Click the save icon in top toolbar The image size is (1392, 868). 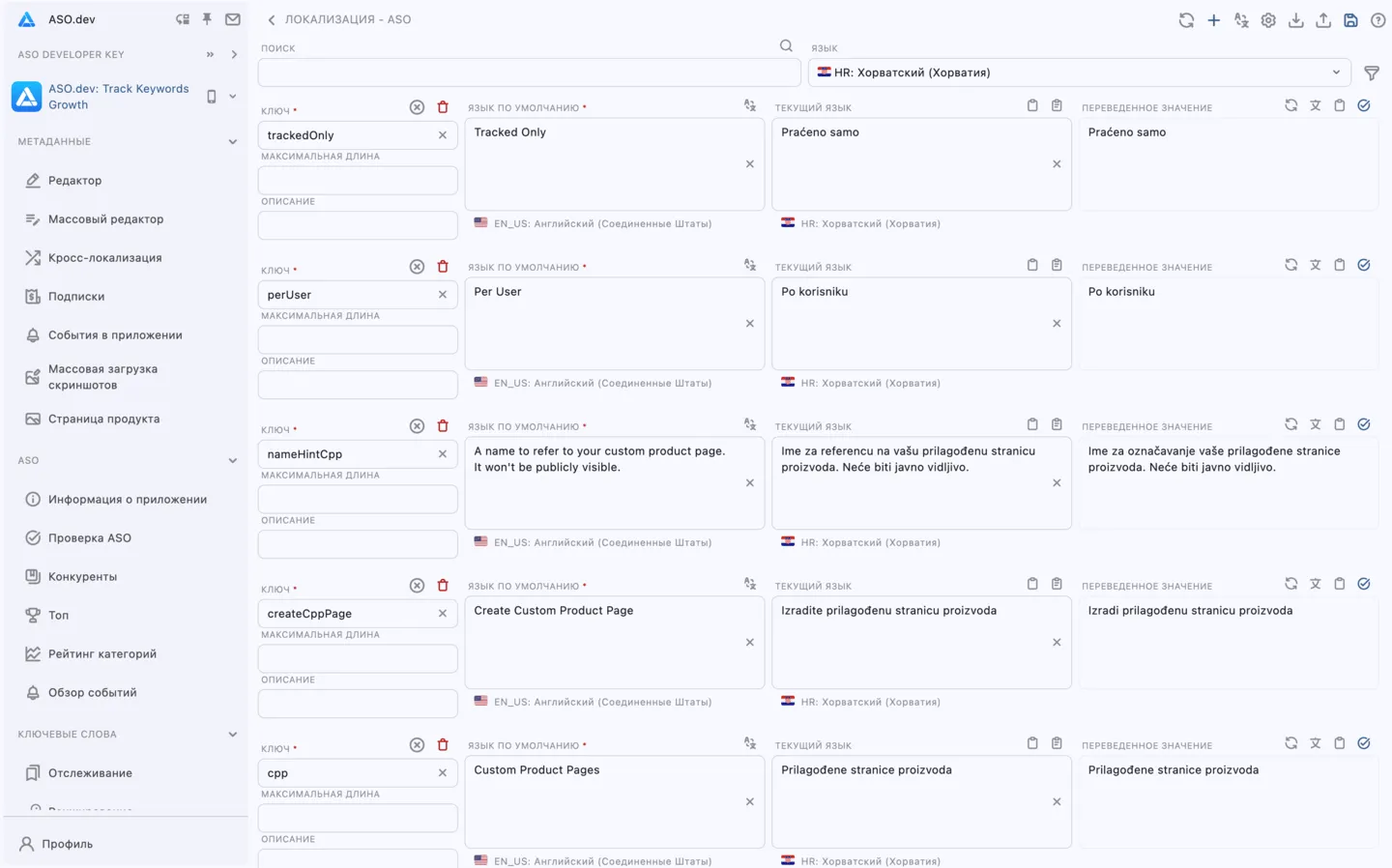(x=1350, y=20)
